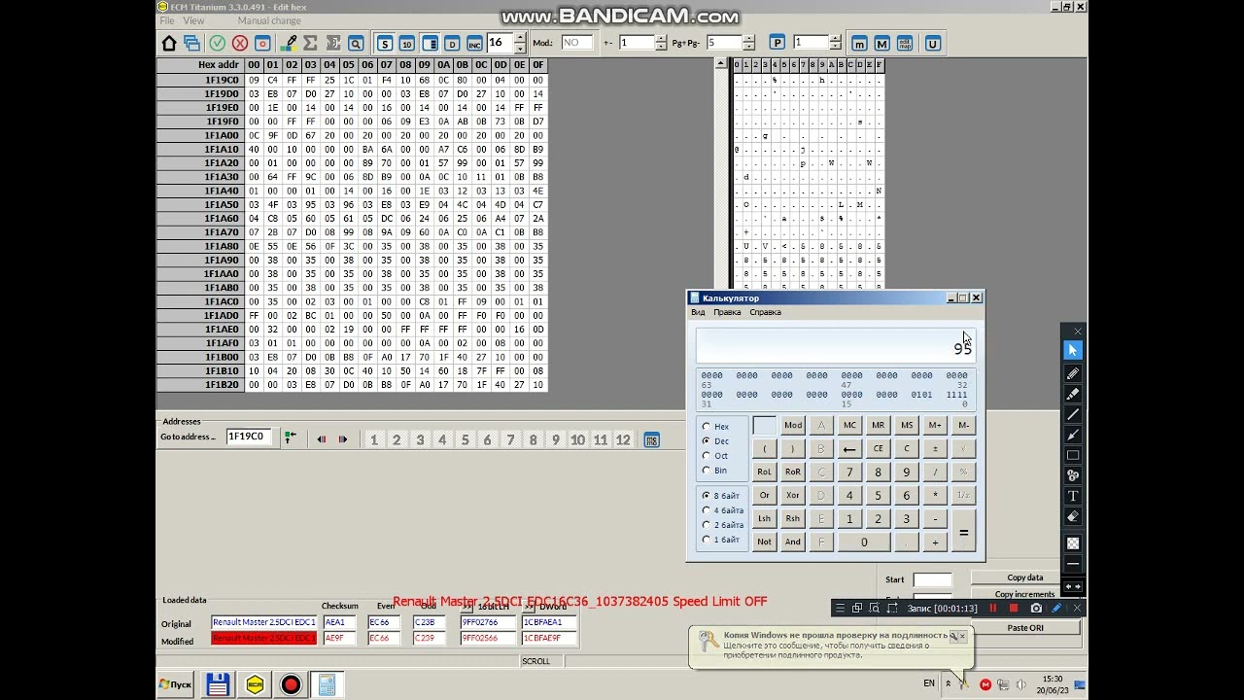1244x700 pixels.
Task: Click the uppercase 'M' toolbar button
Action: point(881,44)
